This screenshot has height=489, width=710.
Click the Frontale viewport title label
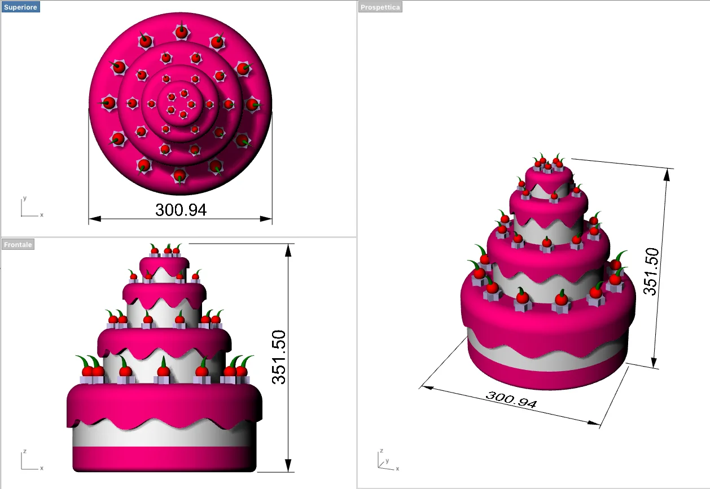click(18, 244)
